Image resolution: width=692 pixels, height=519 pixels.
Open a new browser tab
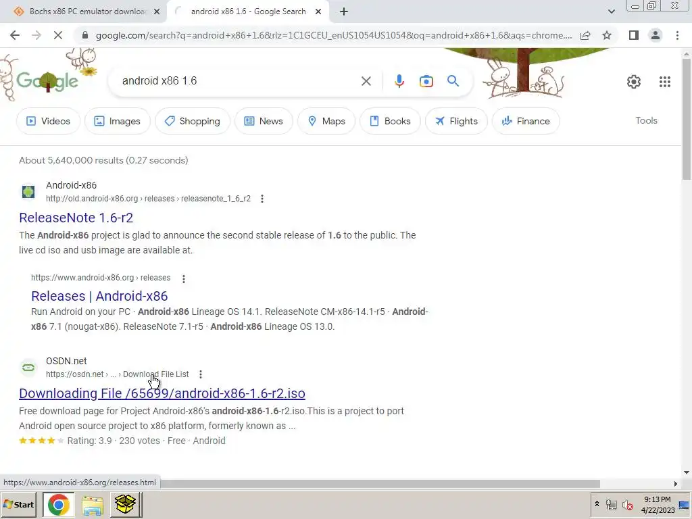(x=344, y=11)
